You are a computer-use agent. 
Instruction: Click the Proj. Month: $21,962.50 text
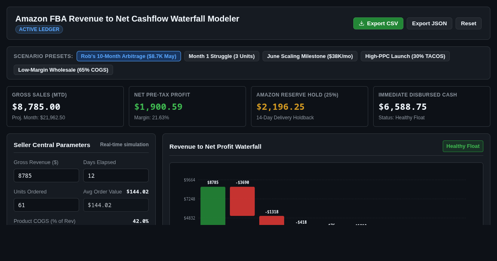(39, 118)
